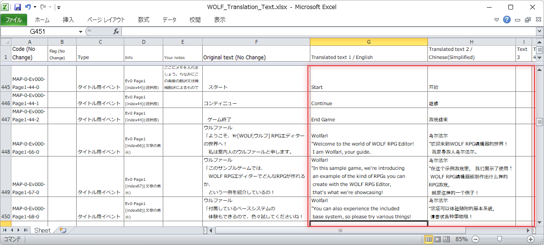
Task: Click the 'Original text (No Change)' header cell
Action: click(256, 53)
